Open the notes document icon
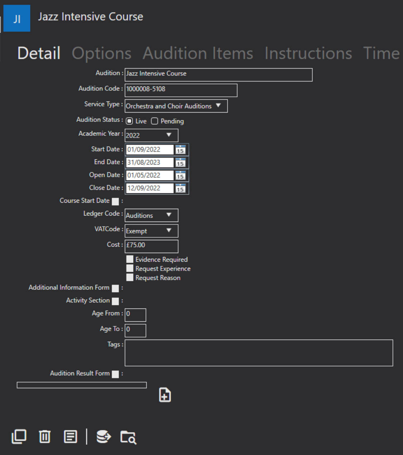 click(71, 436)
